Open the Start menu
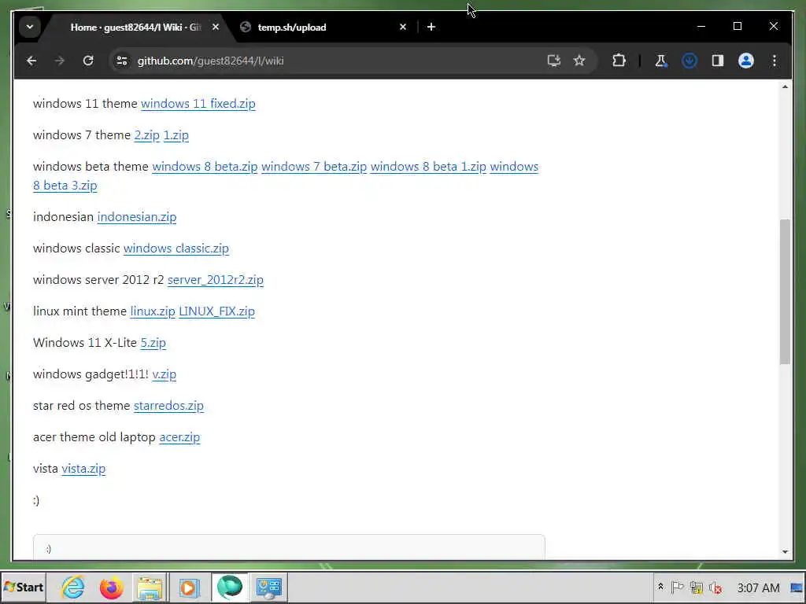This screenshot has height=604, width=806. coord(23,587)
